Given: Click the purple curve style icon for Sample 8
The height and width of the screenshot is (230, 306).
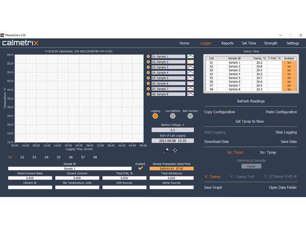Looking at the screenshot, I should (190, 94).
